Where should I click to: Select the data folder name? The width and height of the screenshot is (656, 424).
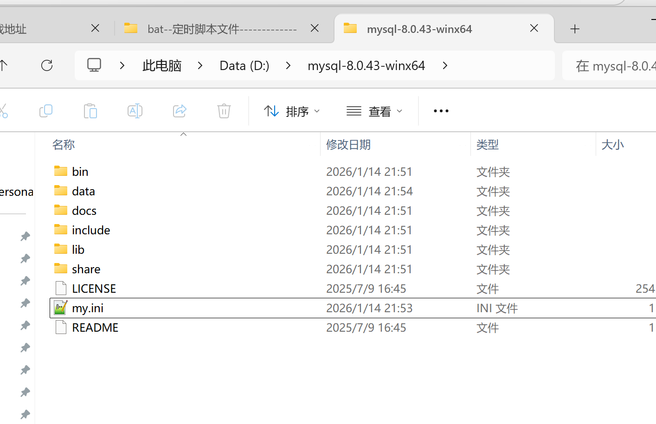(84, 191)
